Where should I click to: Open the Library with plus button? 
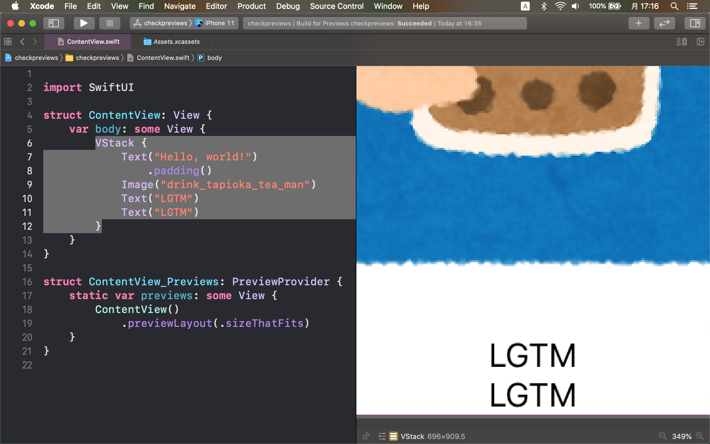(x=638, y=23)
